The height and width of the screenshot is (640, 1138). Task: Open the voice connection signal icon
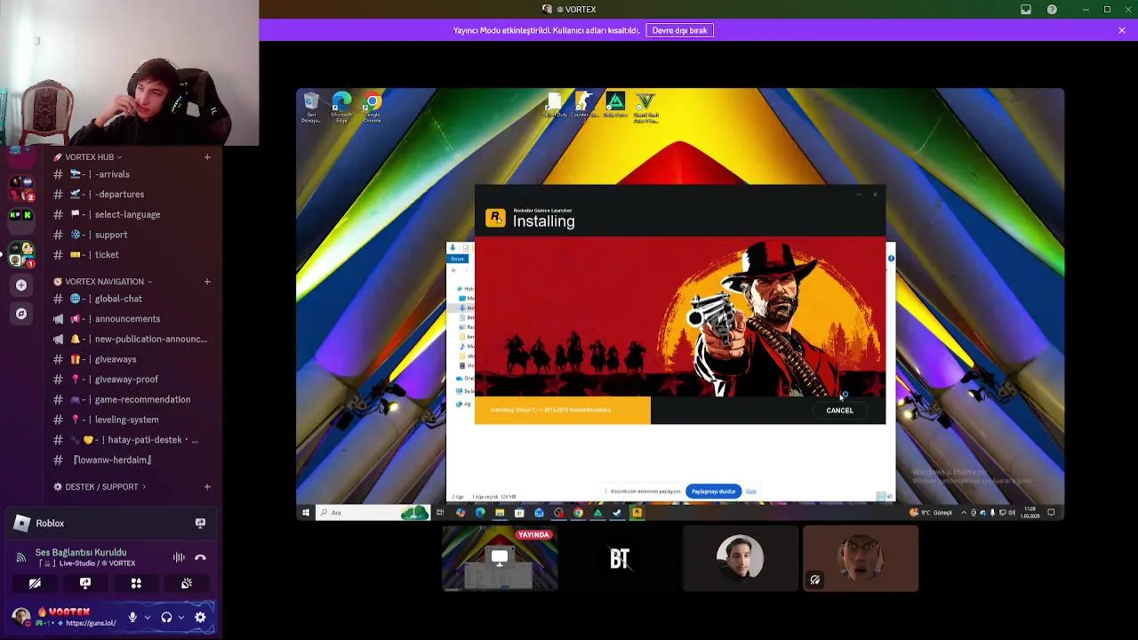point(21,557)
